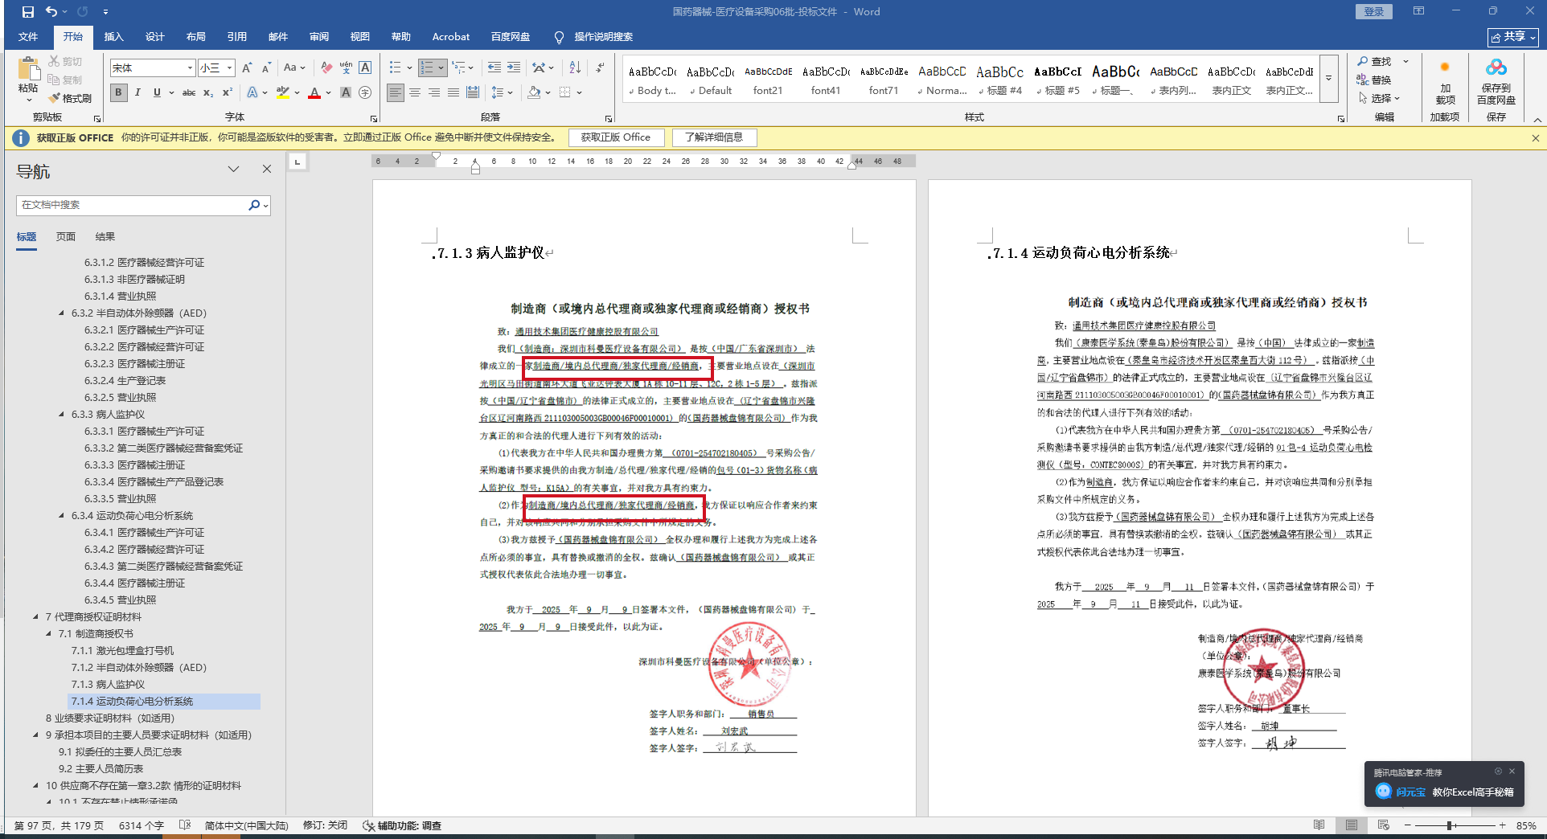The image size is (1547, 839).
Task: Open the 文件 menu
Action: pos(28,37)
